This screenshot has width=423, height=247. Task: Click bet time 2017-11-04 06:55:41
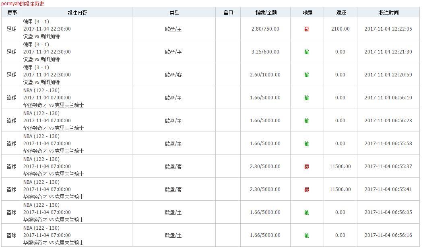(x=388, y=189)
